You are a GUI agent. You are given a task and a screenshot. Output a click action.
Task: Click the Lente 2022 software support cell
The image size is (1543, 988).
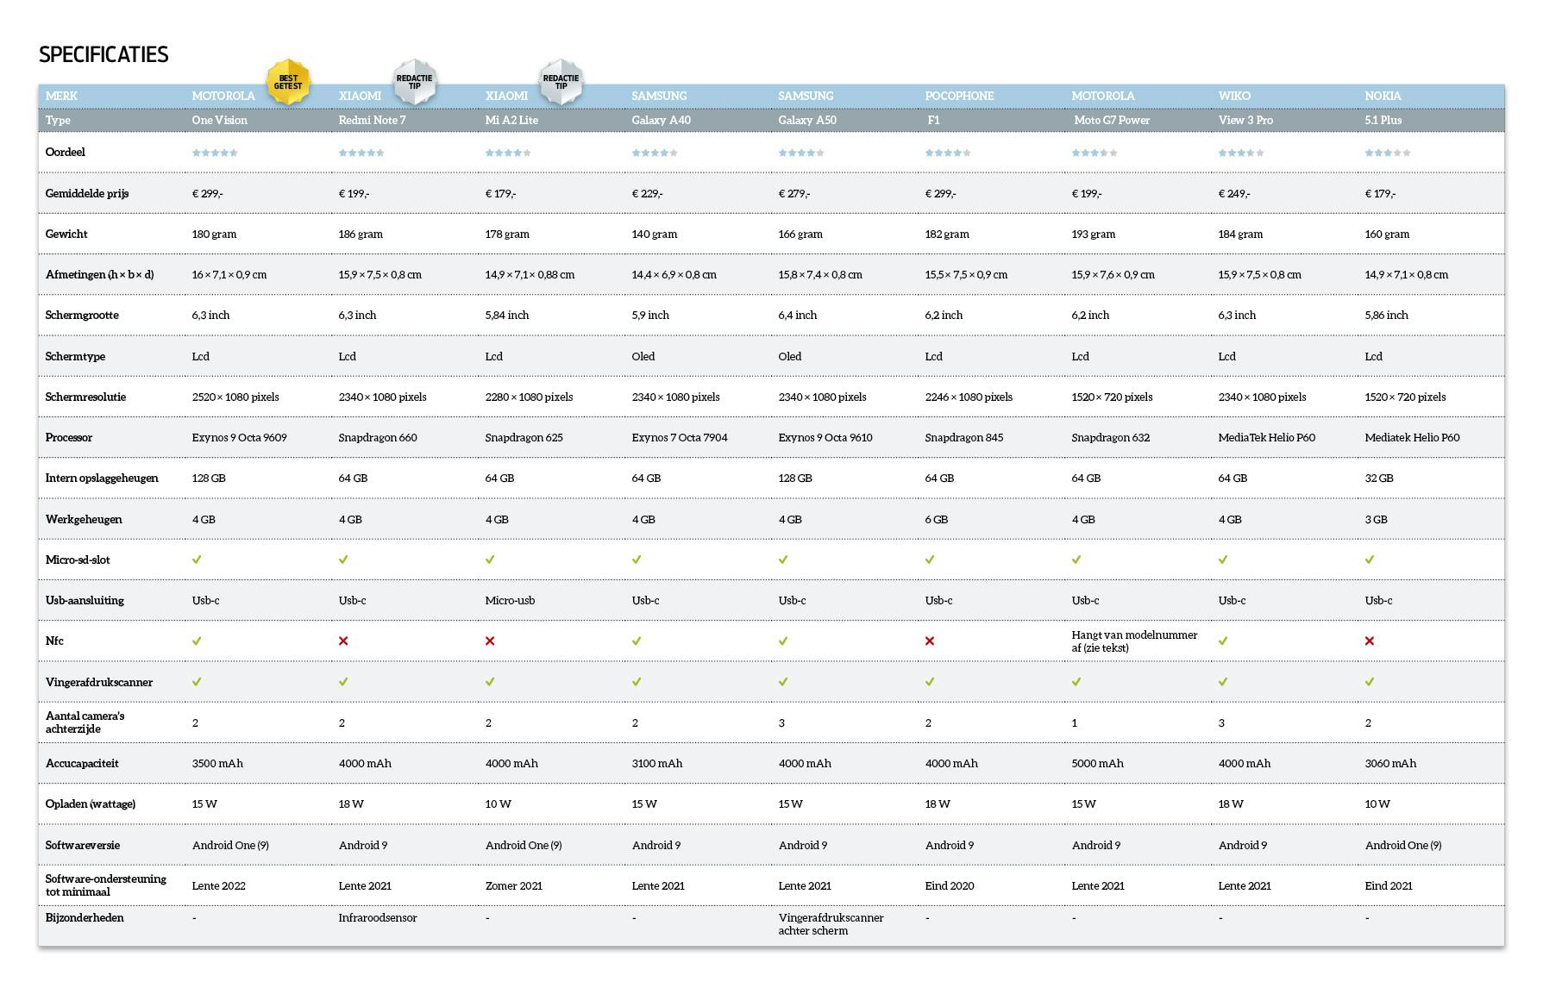[x=218, y=885]
